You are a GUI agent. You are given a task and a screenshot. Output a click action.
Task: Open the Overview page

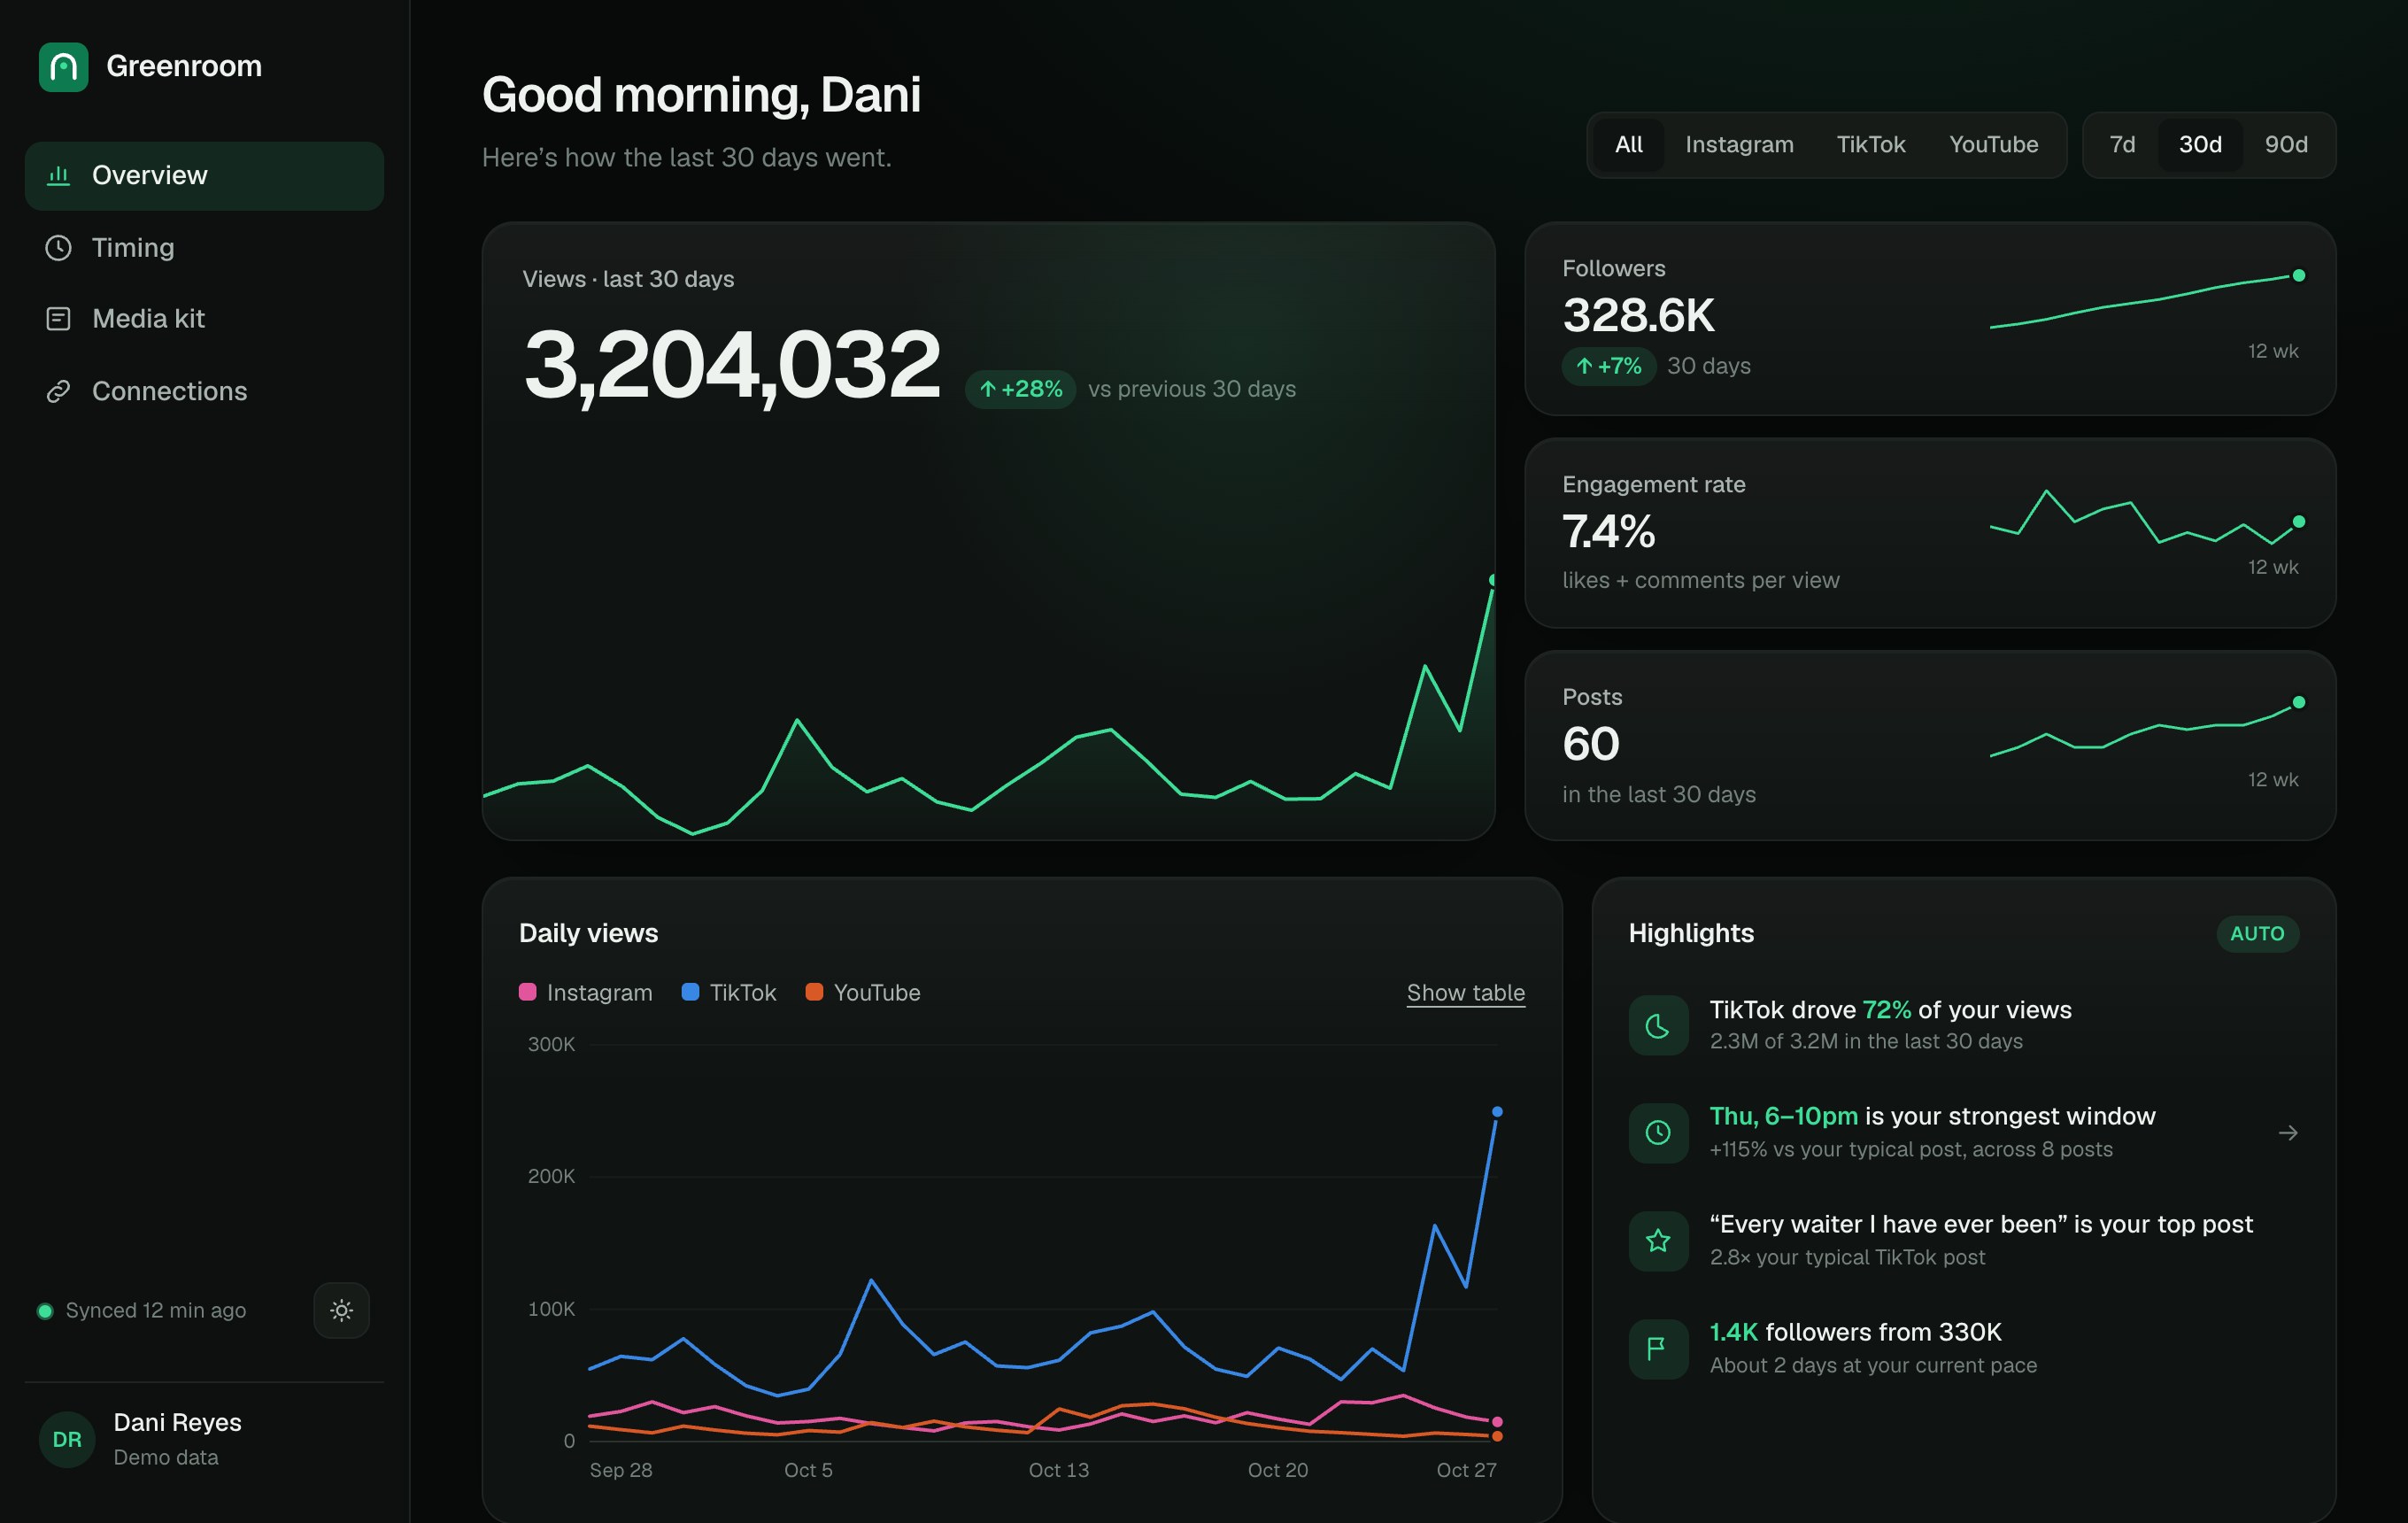[x=204, y=176]
